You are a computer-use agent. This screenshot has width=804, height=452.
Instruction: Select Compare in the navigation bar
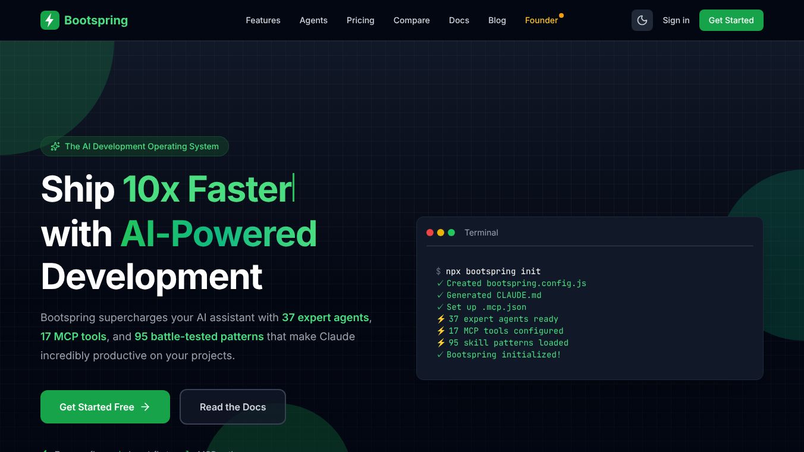click(x=412, y=20)
